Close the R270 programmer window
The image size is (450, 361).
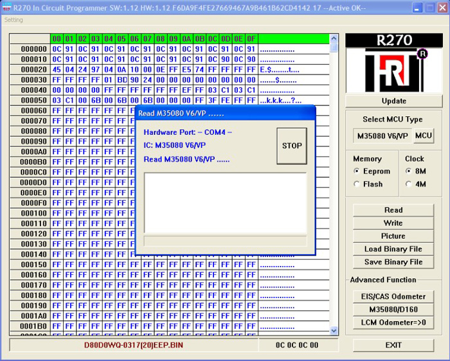click(x=442, y=8)
